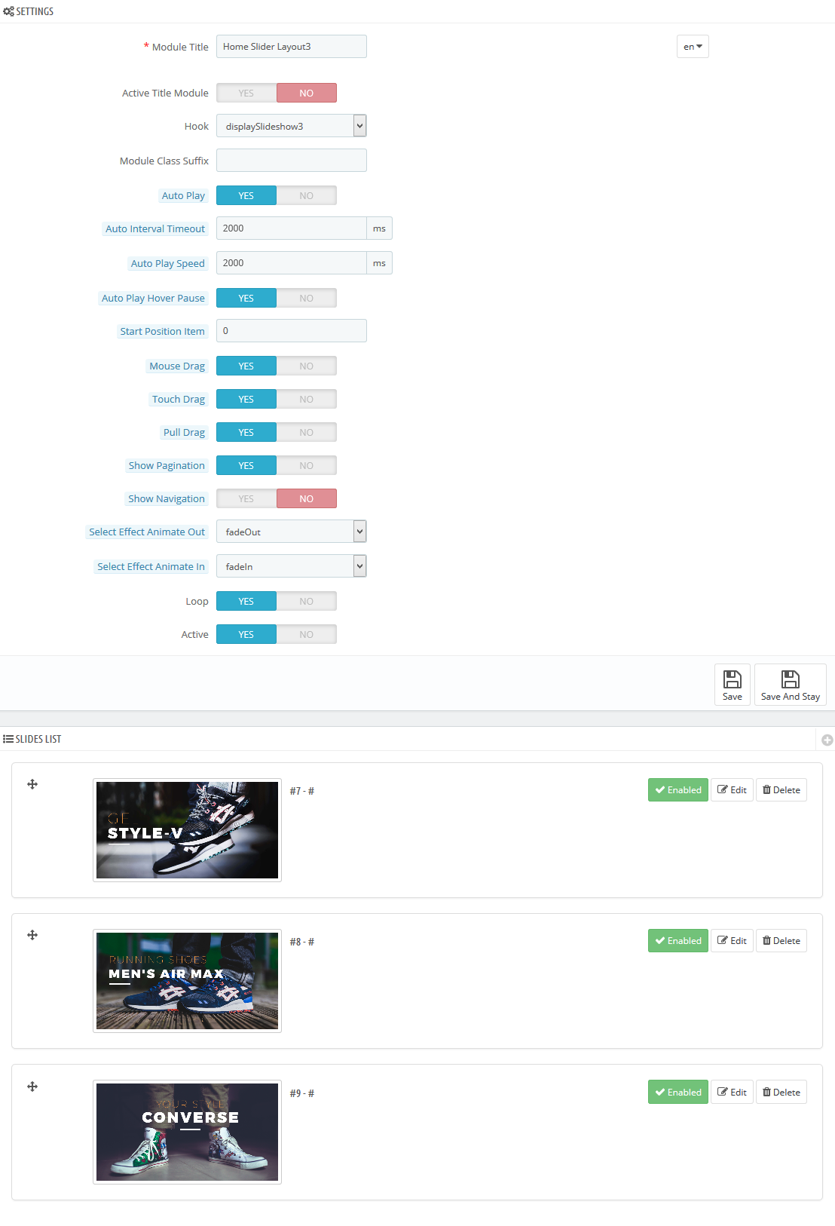Toggle Enabled status of slide #7
This screenshot has width=835, height=1226.
point(678,790)
